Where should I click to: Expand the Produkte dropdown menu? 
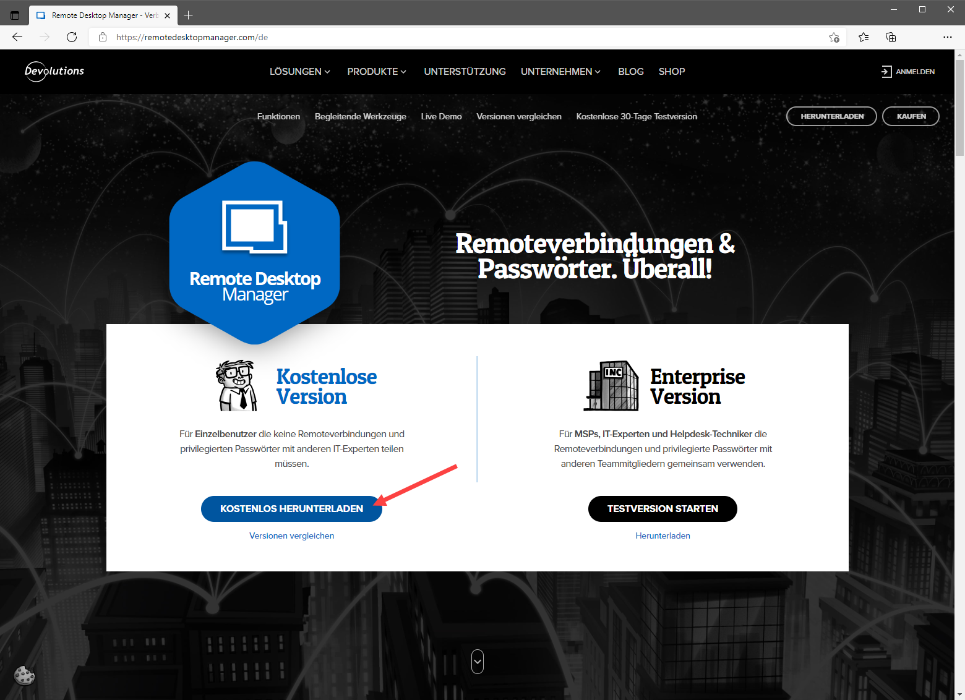click(377, 72)
